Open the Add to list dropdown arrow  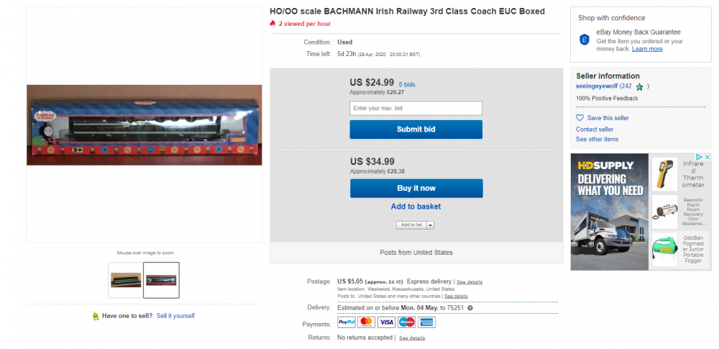tap(431, 225)
